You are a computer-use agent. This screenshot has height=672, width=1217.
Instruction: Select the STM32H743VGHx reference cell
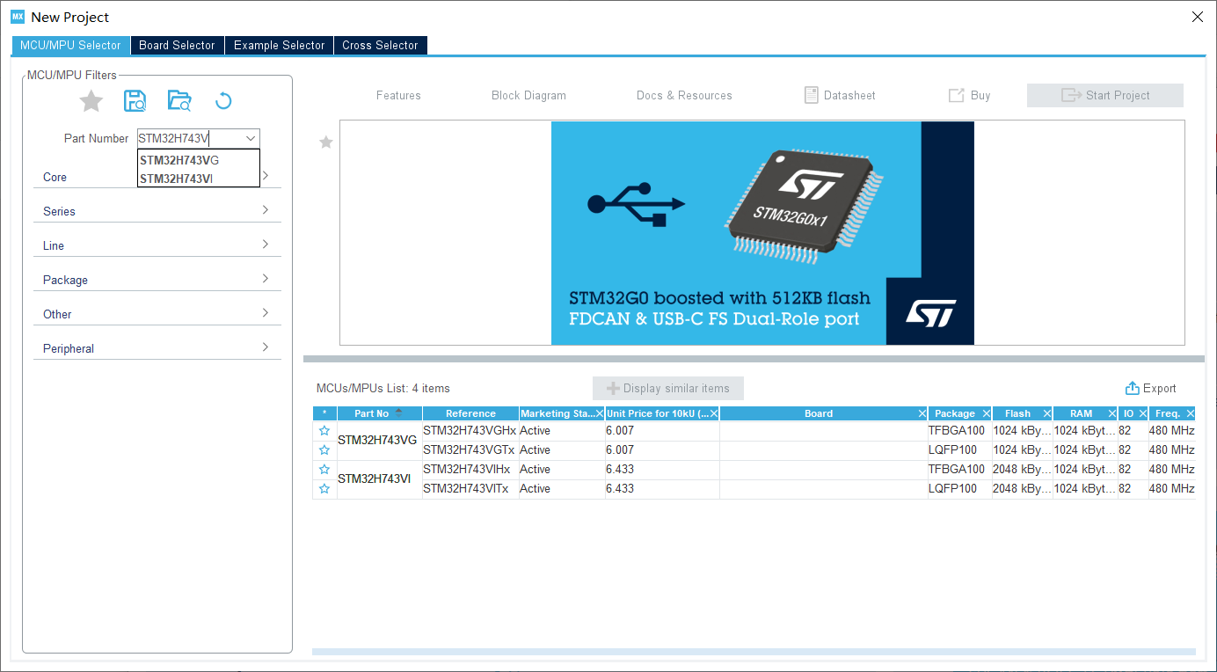pos(470,431)
